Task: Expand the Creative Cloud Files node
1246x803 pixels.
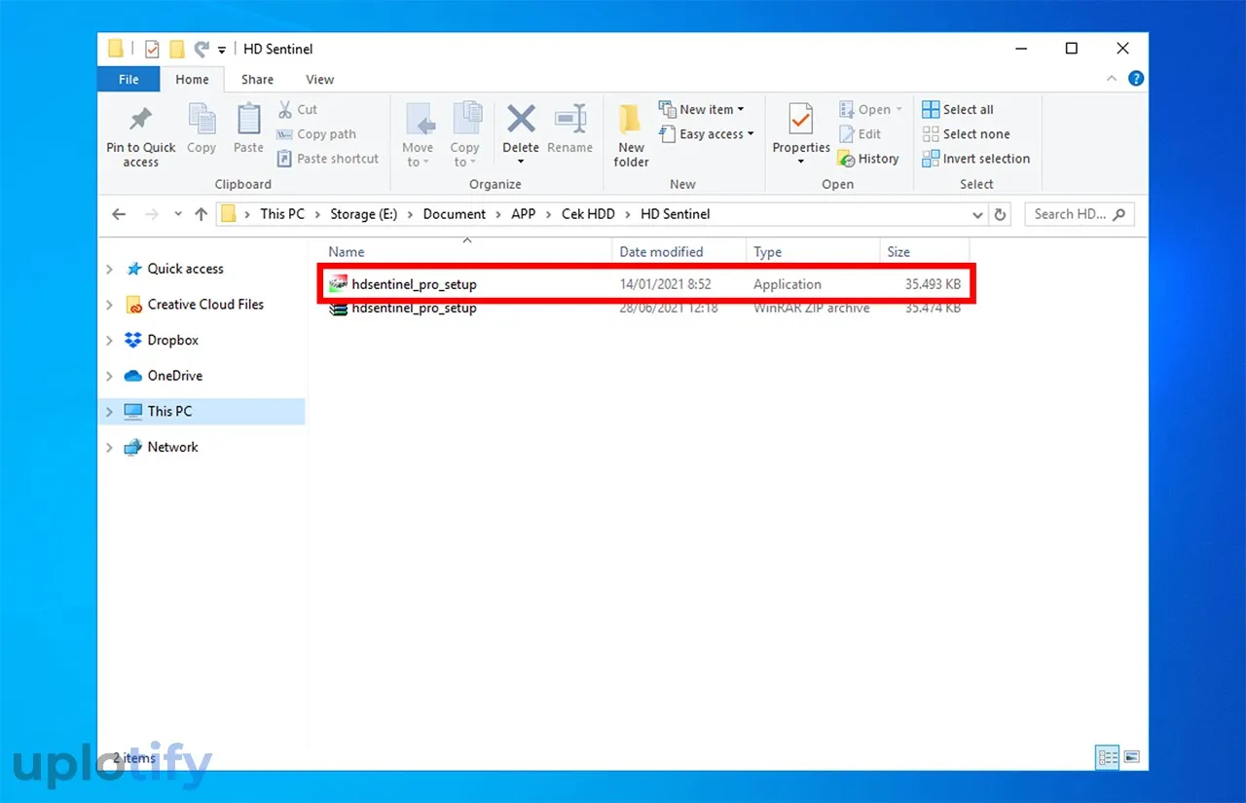Action: [x=110, y=306]
